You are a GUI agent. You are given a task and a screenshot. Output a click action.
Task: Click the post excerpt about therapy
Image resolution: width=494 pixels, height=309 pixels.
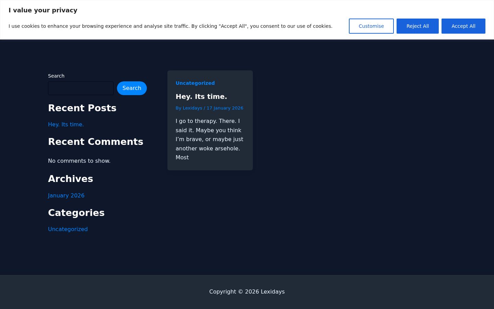(x=210, y=139)
